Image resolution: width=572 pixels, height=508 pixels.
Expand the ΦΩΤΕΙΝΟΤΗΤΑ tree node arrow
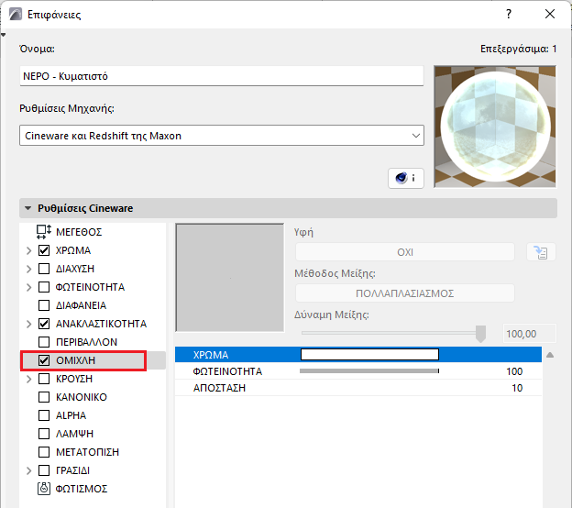click(x=28, y=287)
